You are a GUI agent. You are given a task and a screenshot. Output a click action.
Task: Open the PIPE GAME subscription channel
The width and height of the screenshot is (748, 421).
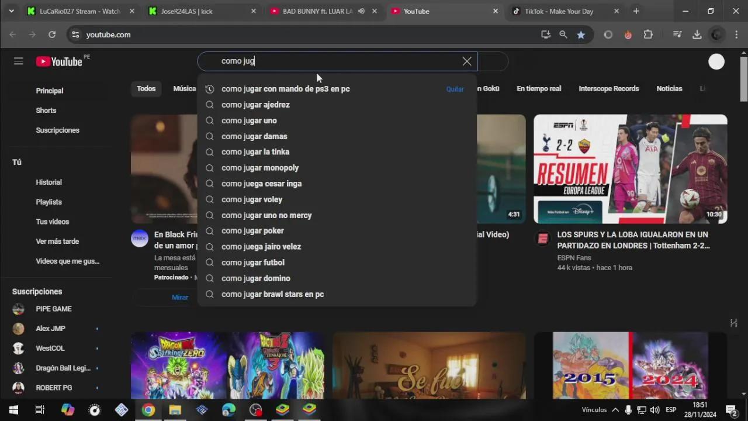tap(54, 309)
